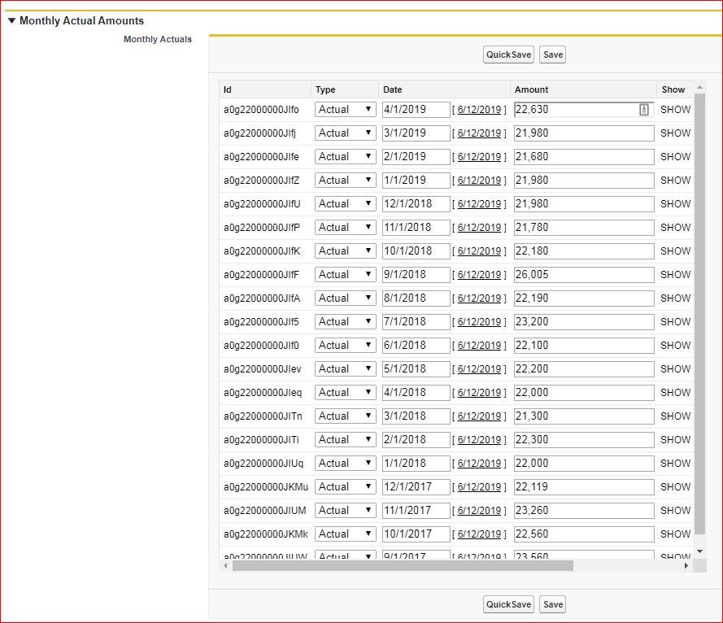Click the Amount column header

point(532,89)
